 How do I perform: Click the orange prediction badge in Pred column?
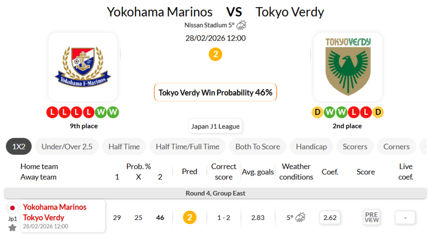tap(190, 218)
